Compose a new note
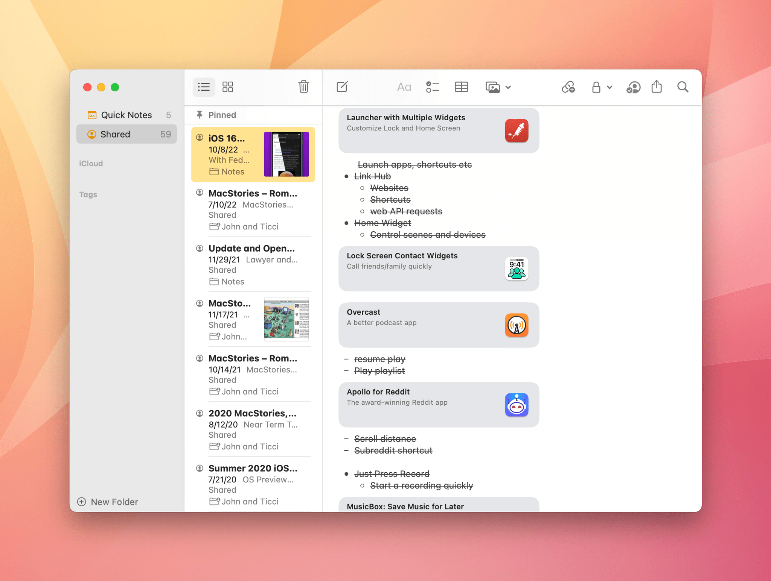Image resolution: width=771 pixels, height=581 pixels. (342, 87)
